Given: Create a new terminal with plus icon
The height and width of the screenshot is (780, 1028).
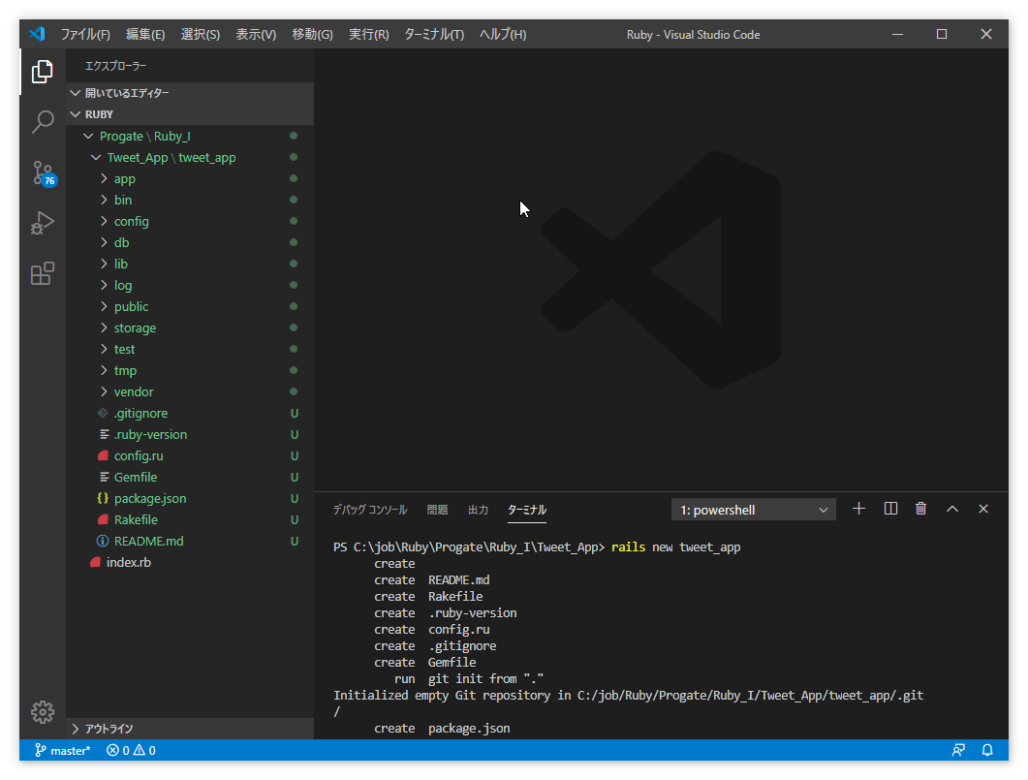Looking at the screenshot, I should (858, 509).
